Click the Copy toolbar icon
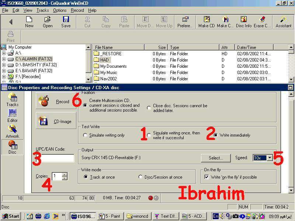The width and height of the screenshot is (295, 221). [x=106, y=20]
